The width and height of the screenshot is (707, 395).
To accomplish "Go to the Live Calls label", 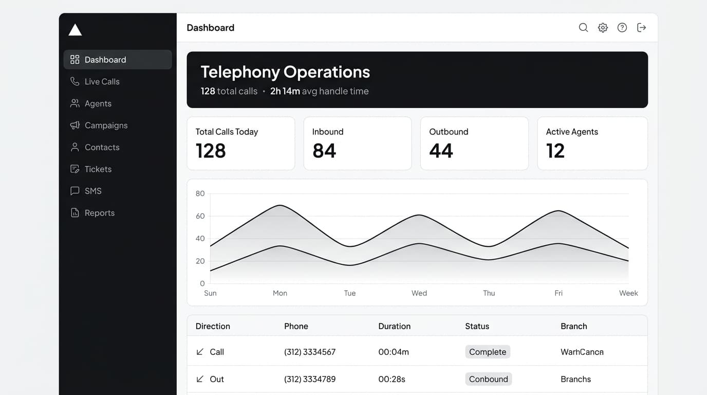I will (102, 81).
